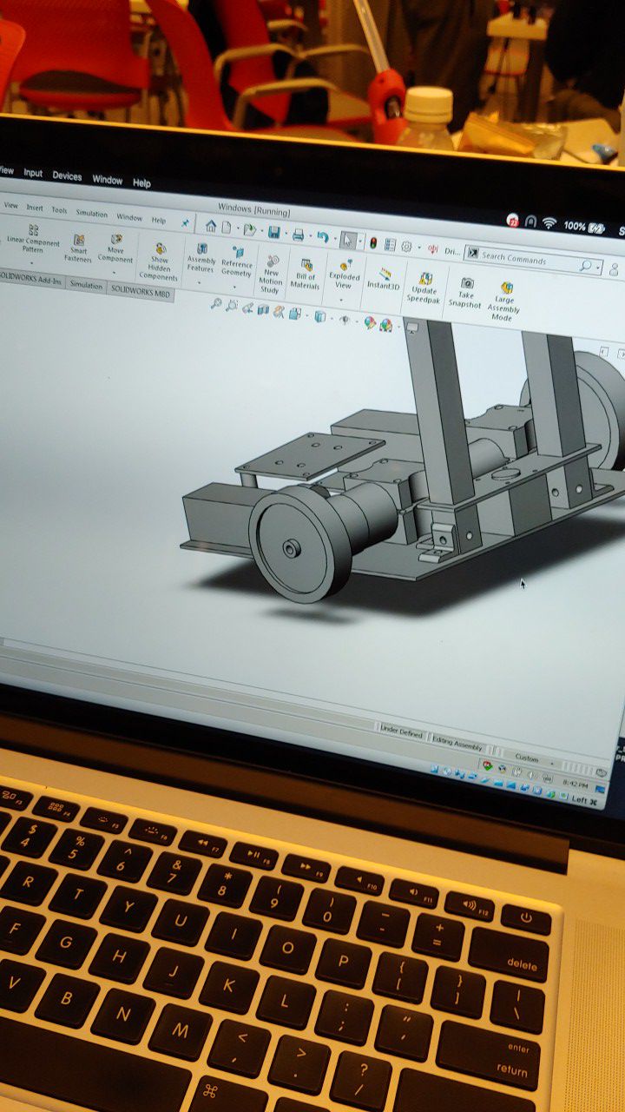Click the Undo icon
625x1112 pixels.
(x=323, y=236)
